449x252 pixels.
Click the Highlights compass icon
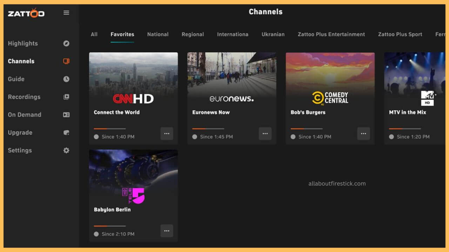pyautogui.click(x=66, y=43)
